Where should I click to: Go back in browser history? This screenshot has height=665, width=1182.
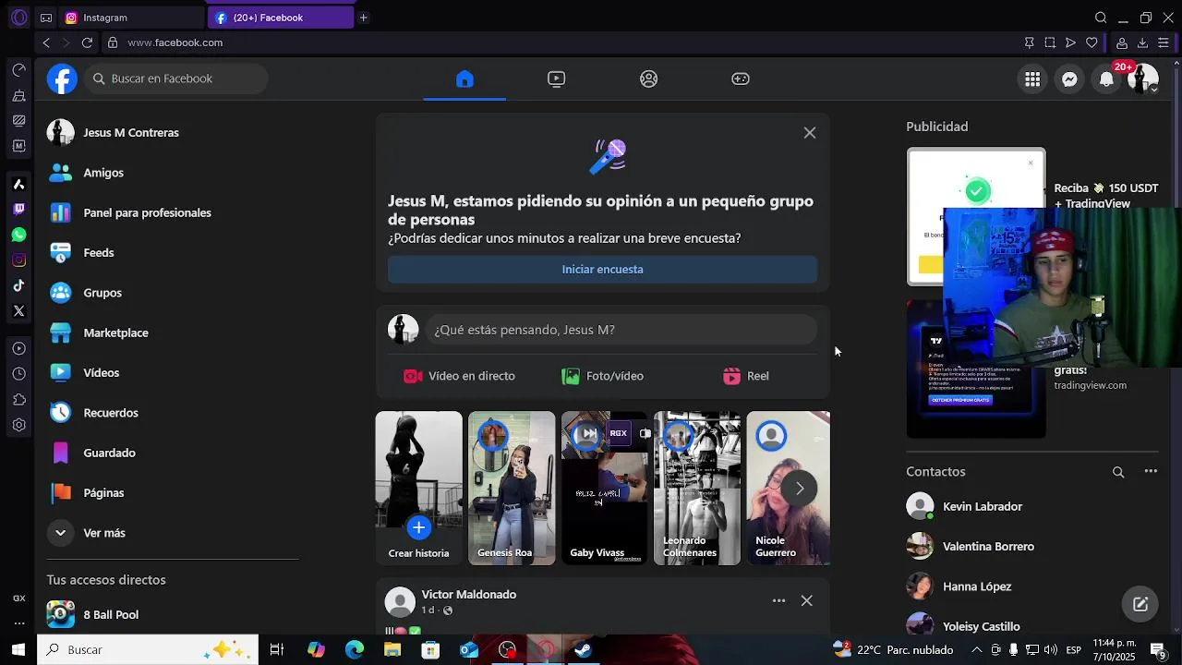pyautogui.click(x=46, y=42)
